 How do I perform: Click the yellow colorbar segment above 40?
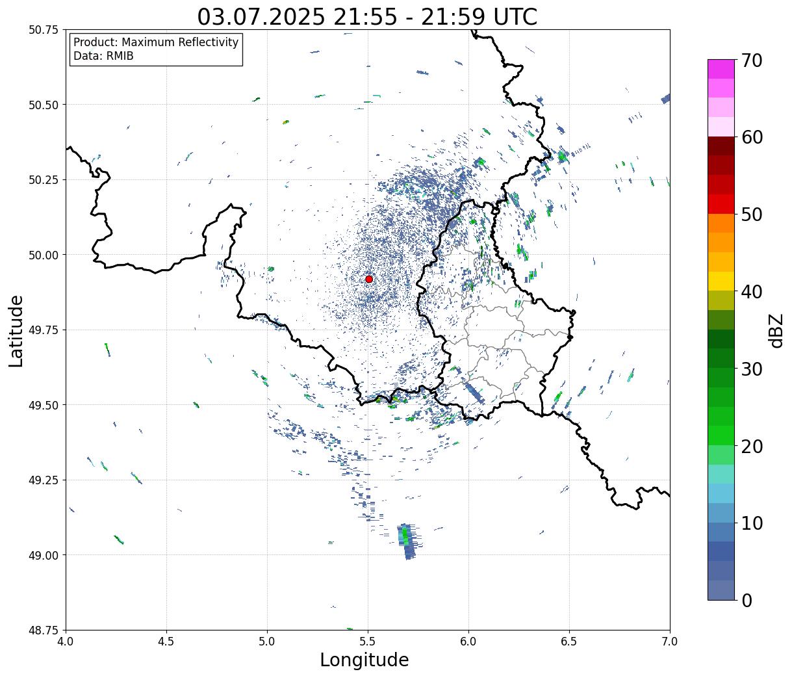tap(721, 281)
